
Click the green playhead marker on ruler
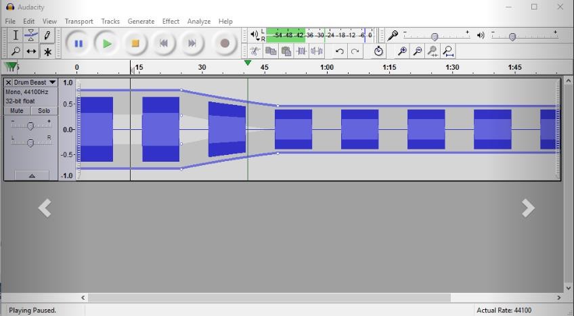point(248,63)
